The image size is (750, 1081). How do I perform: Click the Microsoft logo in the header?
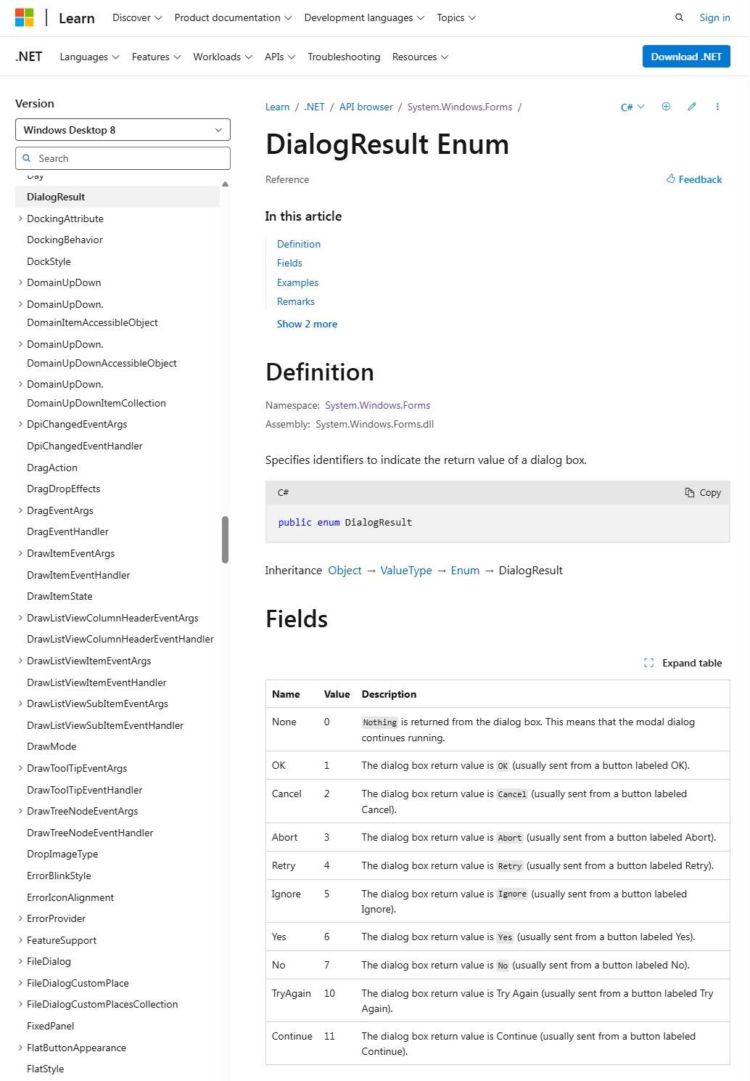(x=22, y=17)
